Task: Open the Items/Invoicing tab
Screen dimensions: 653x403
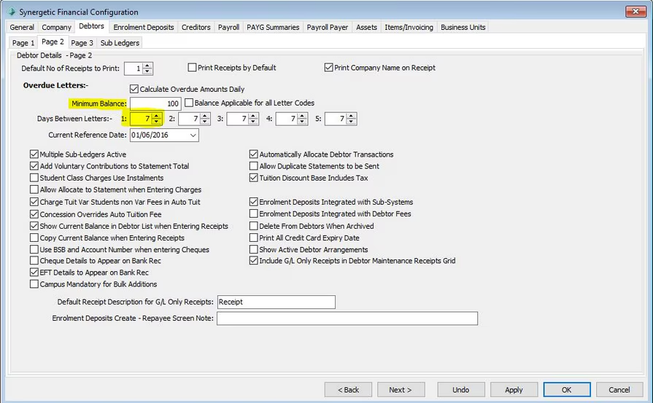Action: coord(409,28)
